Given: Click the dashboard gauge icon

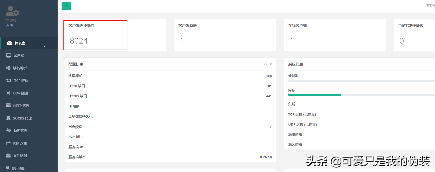Looking at the screenshot, I should tap(10, 43).
